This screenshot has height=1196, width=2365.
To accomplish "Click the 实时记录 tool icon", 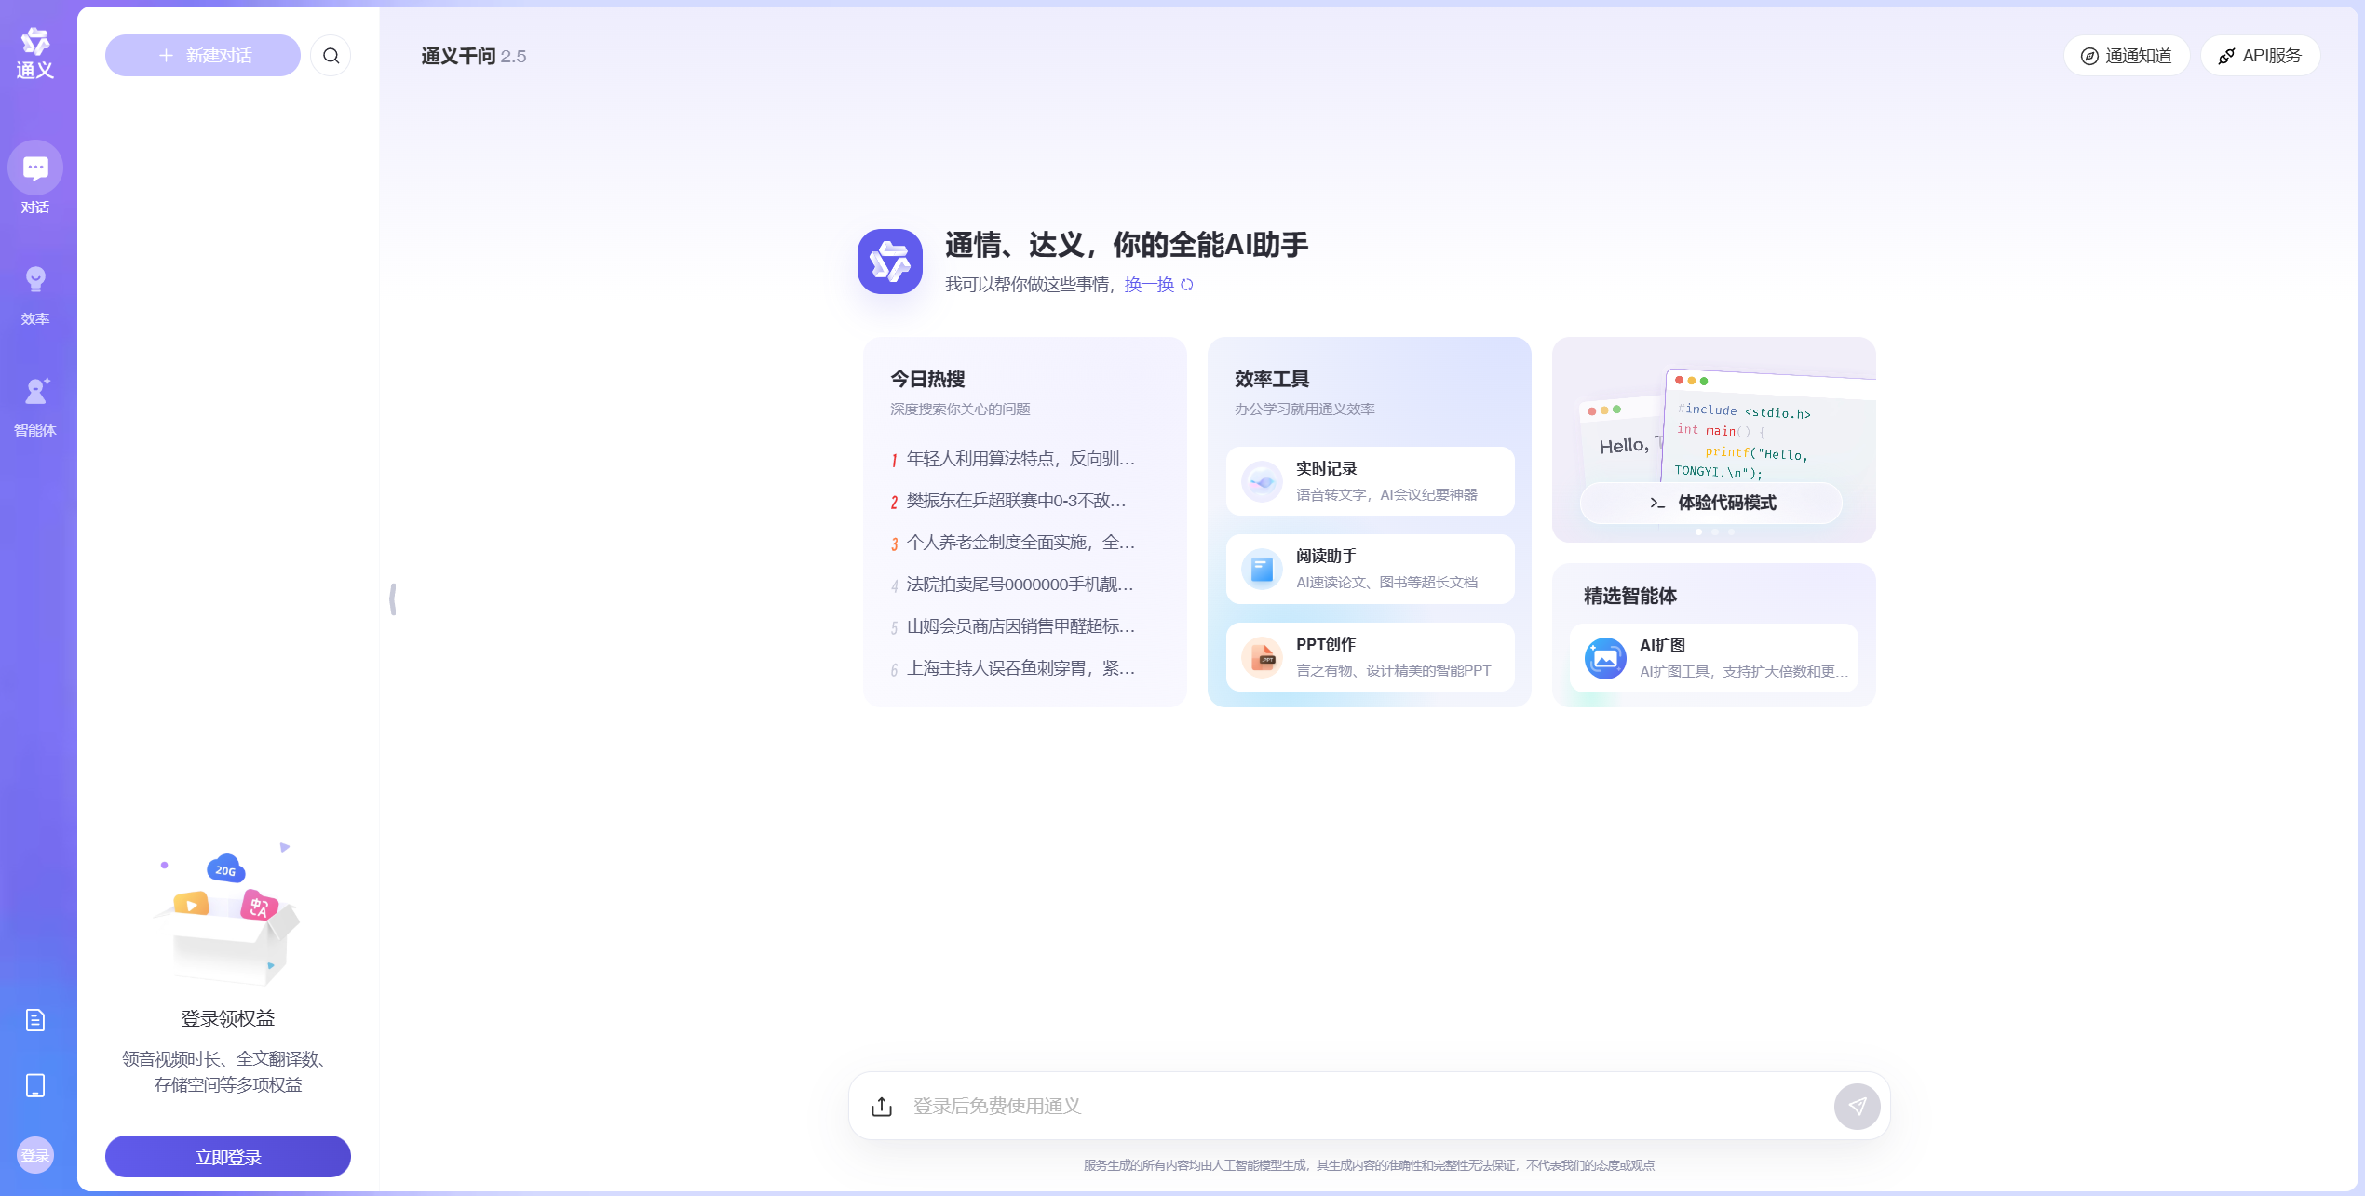I will (1262, 481).
